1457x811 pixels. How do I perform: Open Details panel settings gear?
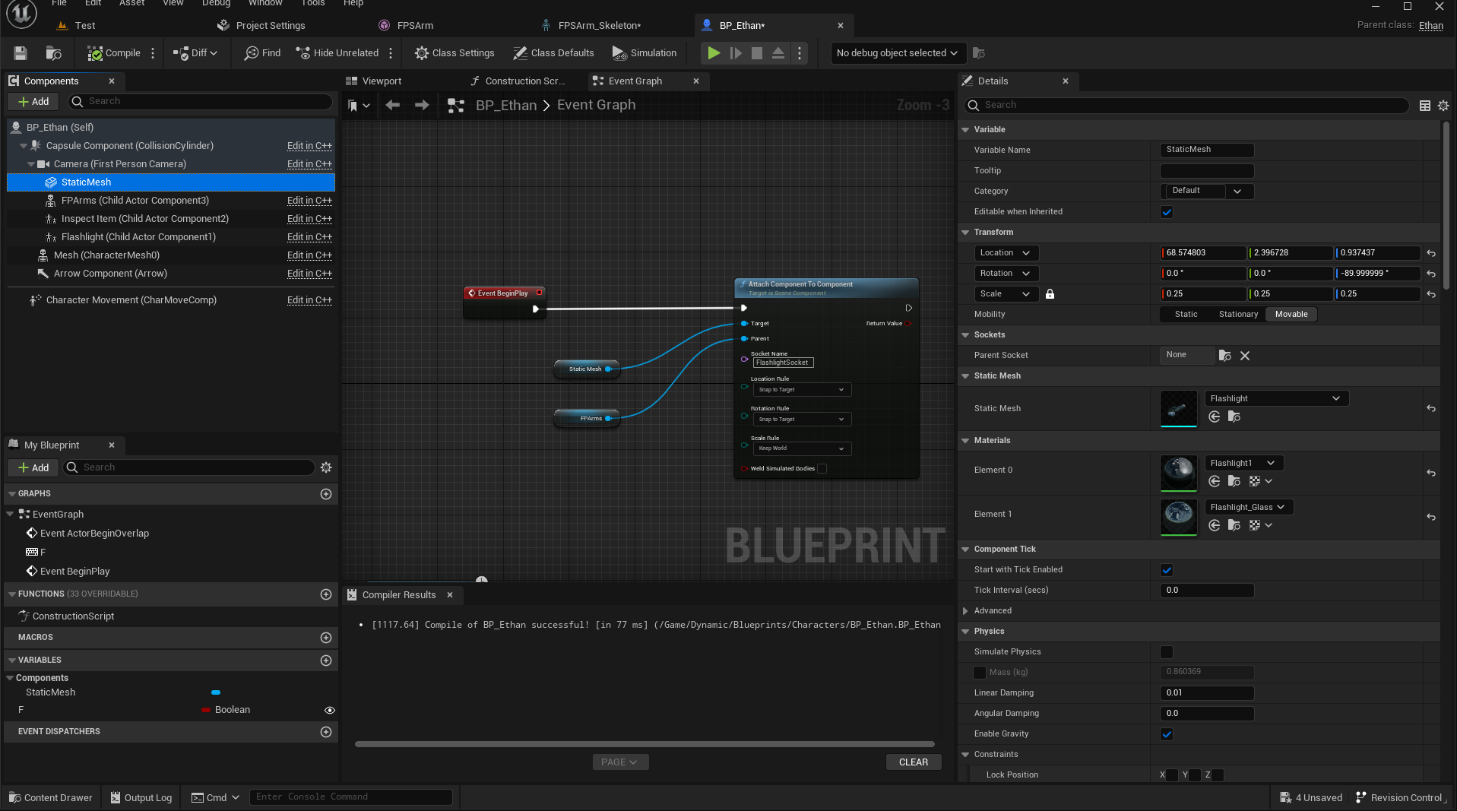pyautogui.click(x=1443, y=106)
